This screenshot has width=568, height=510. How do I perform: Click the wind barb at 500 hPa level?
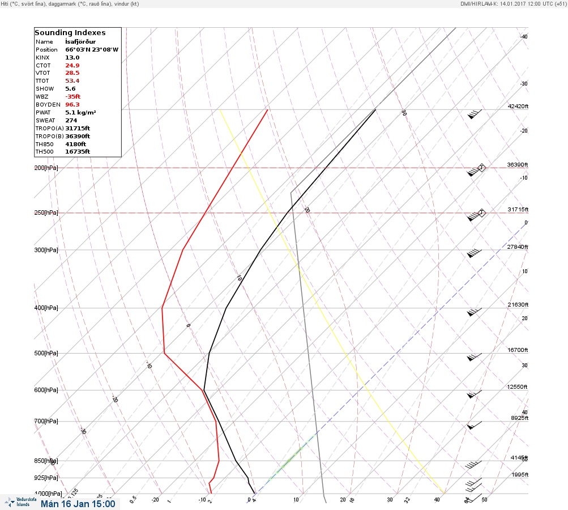(474, 357)
